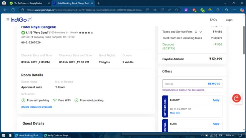Click the IndiGo logo
This screenshot has height=138, width=246.
21,20
